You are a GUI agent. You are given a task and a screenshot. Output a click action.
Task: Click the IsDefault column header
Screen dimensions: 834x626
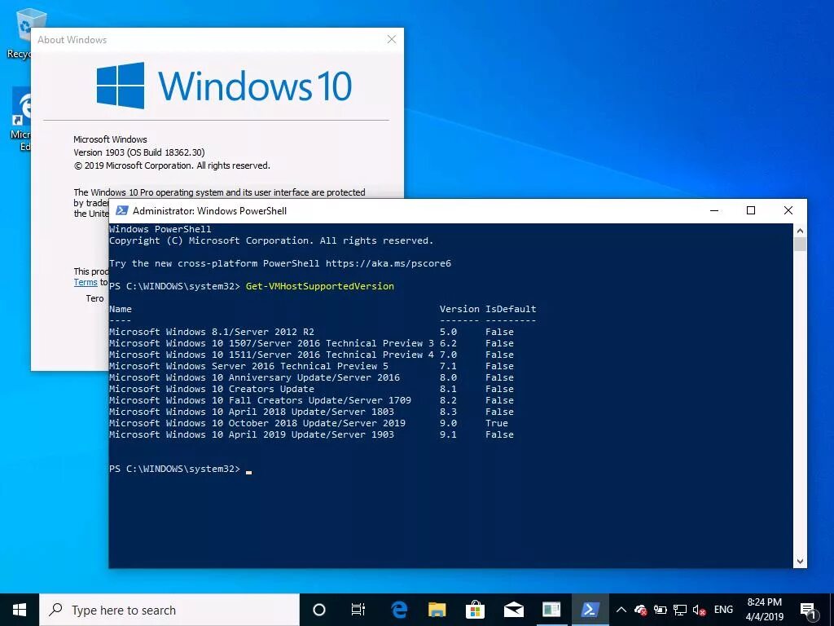click(x=511, y=309)
